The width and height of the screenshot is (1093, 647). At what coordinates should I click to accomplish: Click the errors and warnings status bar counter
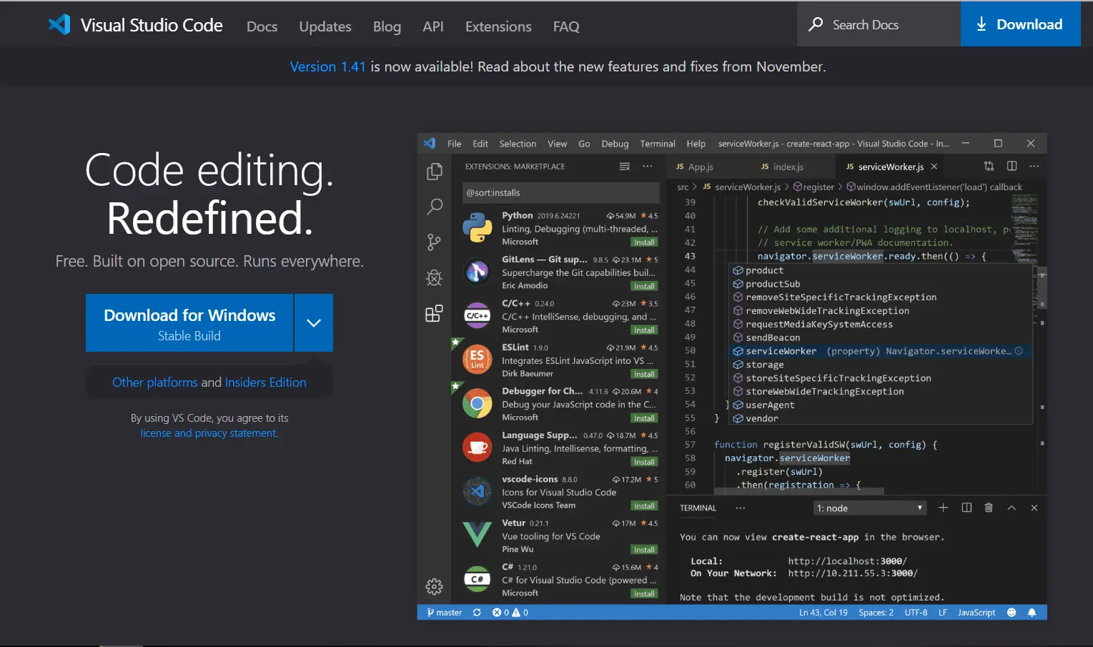click(x=510, y=613)
